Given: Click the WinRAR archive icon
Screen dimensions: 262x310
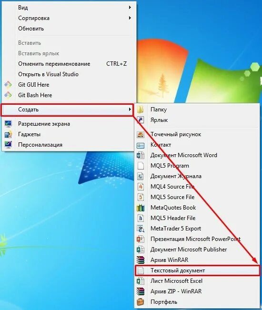Looking at the screenshot, I should coord(141,260).
